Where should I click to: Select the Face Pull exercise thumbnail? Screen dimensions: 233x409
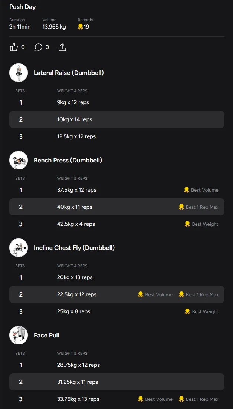(19, 335)
